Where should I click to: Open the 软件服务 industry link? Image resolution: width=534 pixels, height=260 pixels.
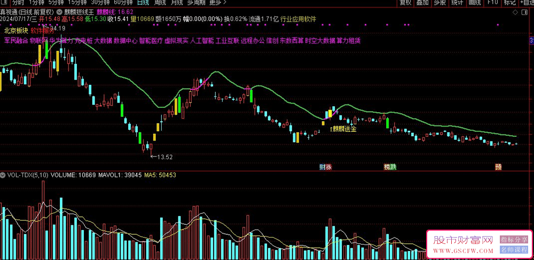click(x=42, y=31)
